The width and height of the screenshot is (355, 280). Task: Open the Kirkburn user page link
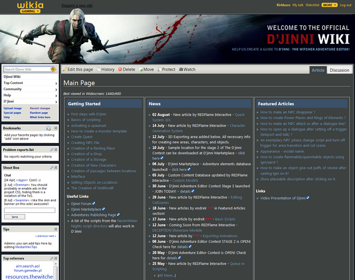tap(283, 5)
